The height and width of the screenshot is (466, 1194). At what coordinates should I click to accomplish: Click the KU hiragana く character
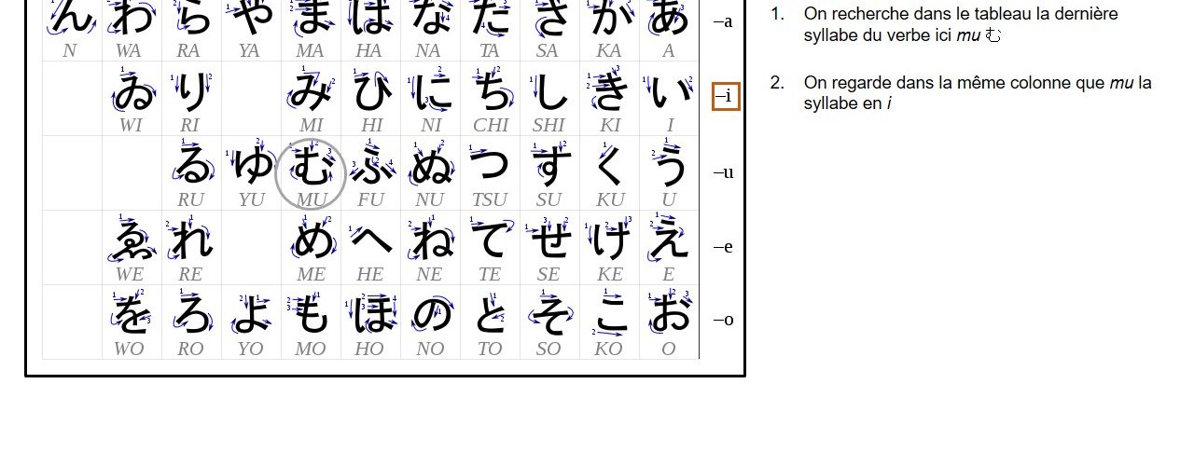point(609,166)
